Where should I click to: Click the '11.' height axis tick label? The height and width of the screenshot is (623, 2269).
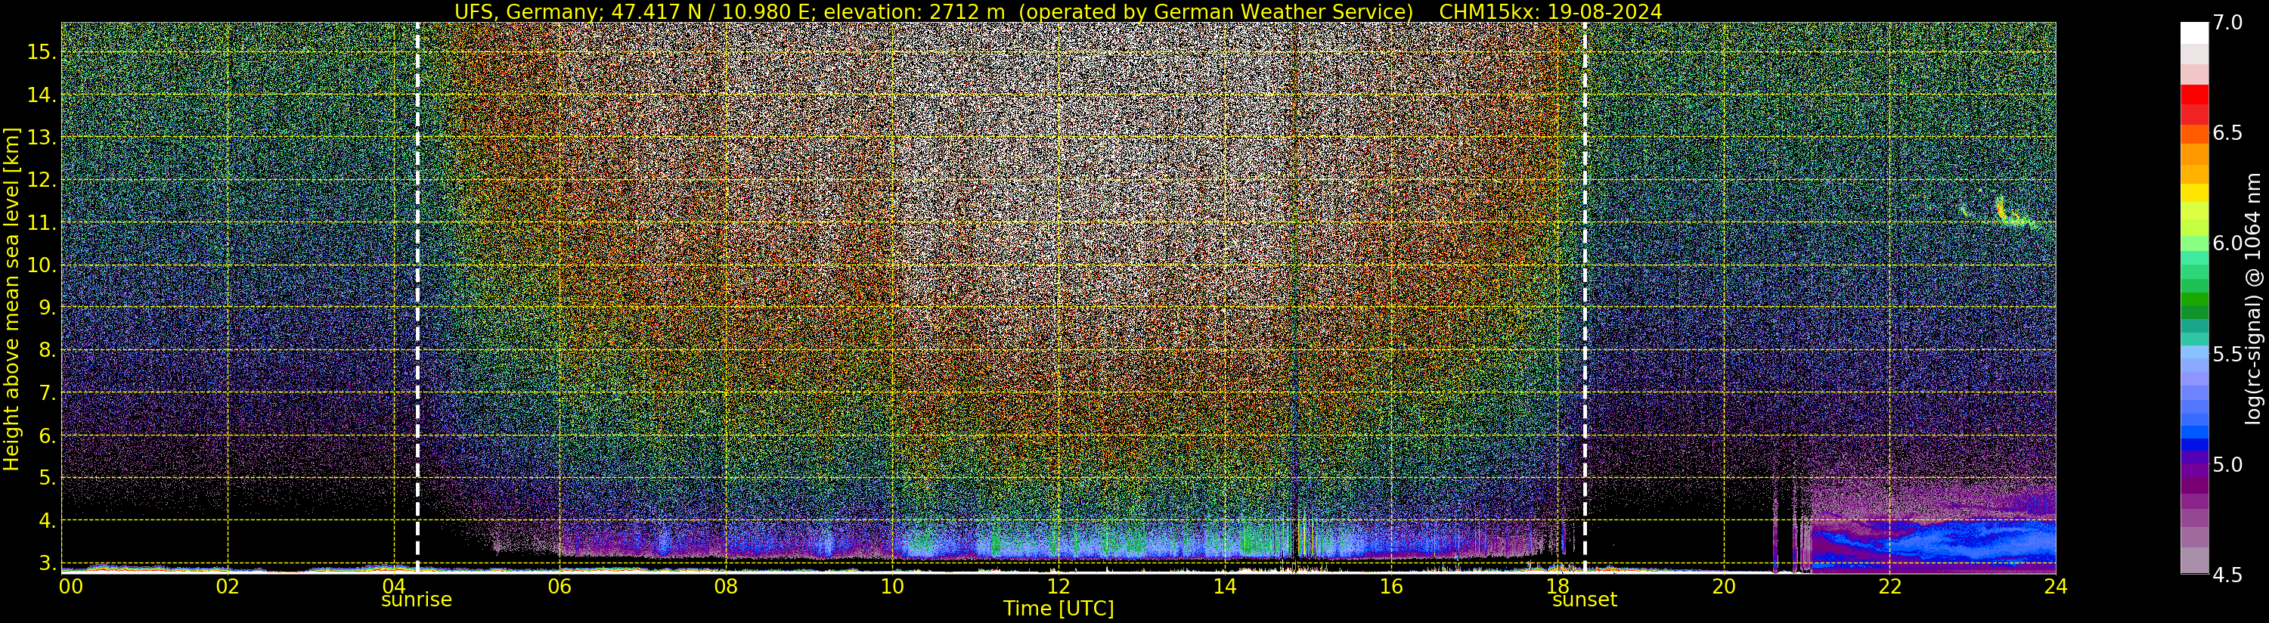(42, 223)
